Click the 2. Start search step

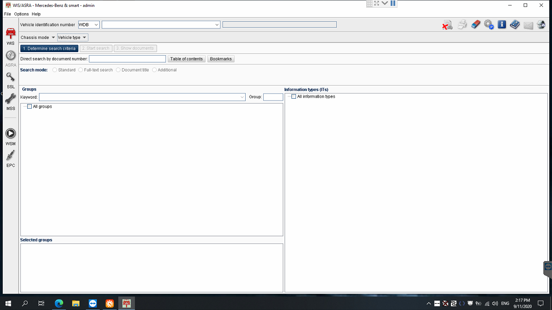[96, 48]
